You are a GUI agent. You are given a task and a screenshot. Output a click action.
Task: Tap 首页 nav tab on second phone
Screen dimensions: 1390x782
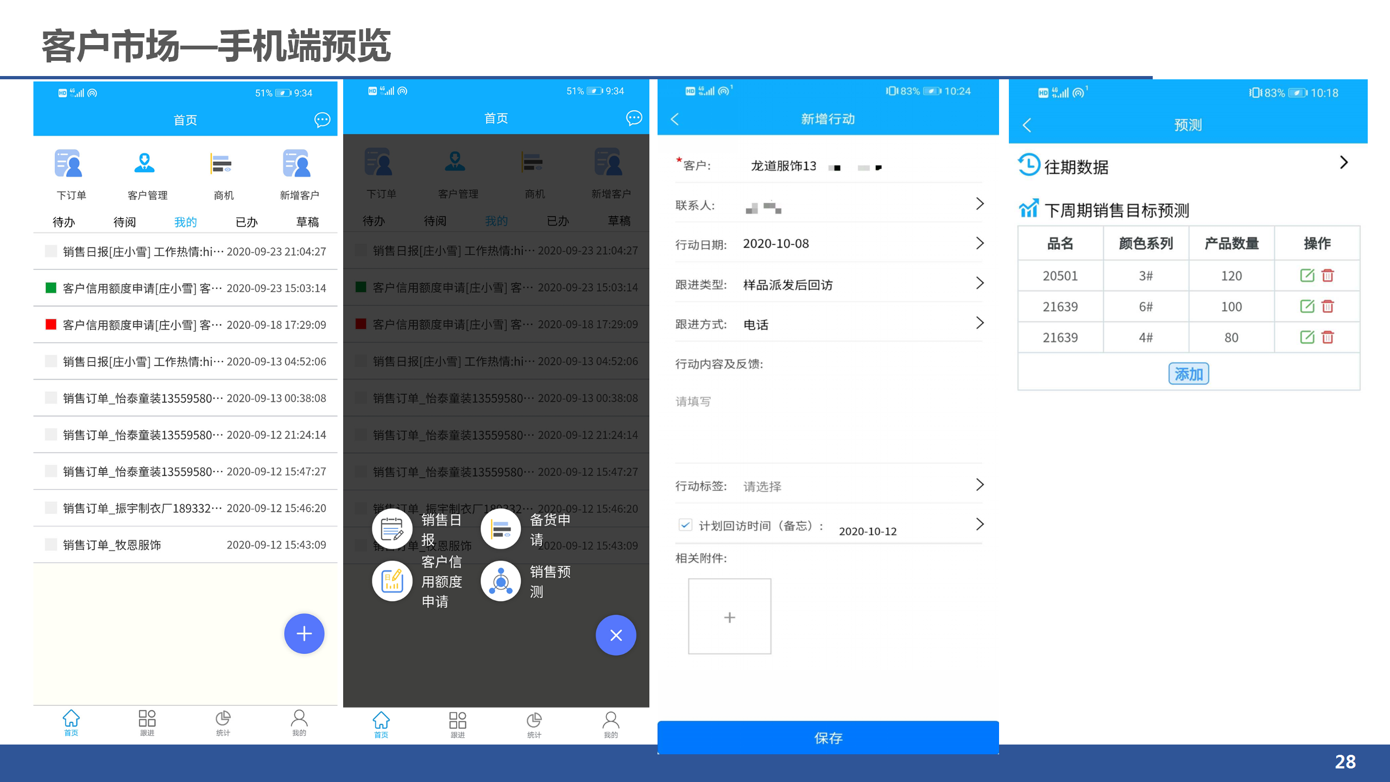point(381,725)
